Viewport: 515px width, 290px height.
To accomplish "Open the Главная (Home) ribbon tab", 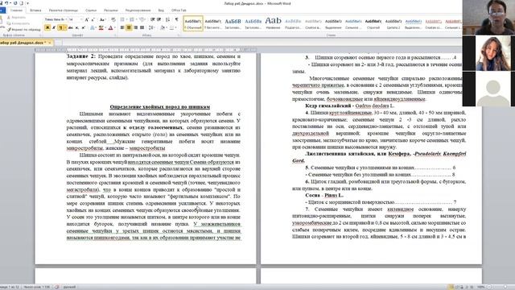I will (16, 10).
